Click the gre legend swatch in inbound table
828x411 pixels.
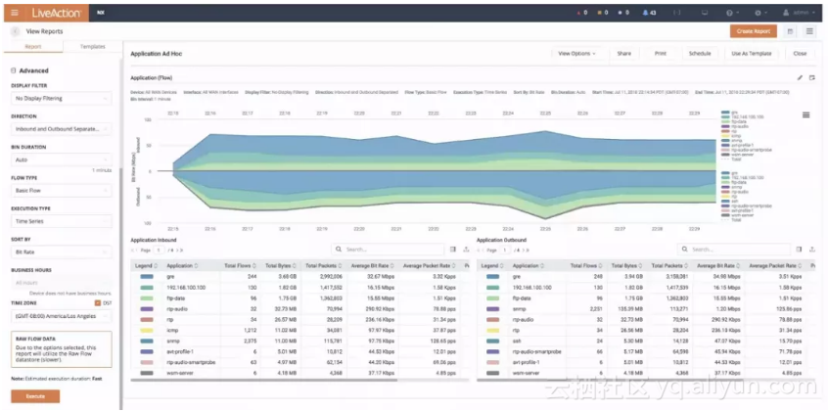pyautogui.click(x=146, y=276)
